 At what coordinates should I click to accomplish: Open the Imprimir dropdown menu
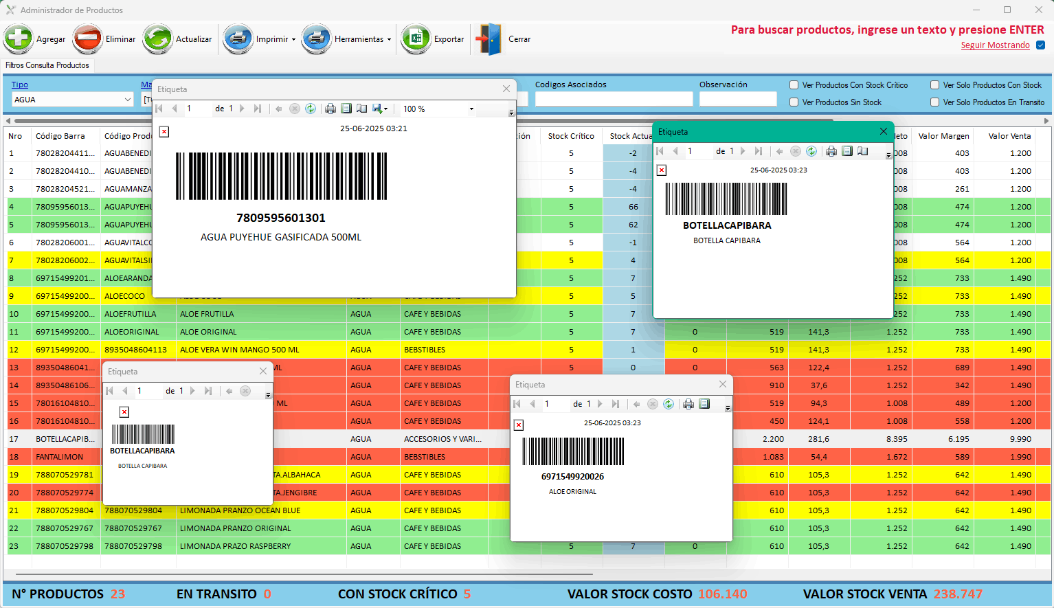pos(293,40)
